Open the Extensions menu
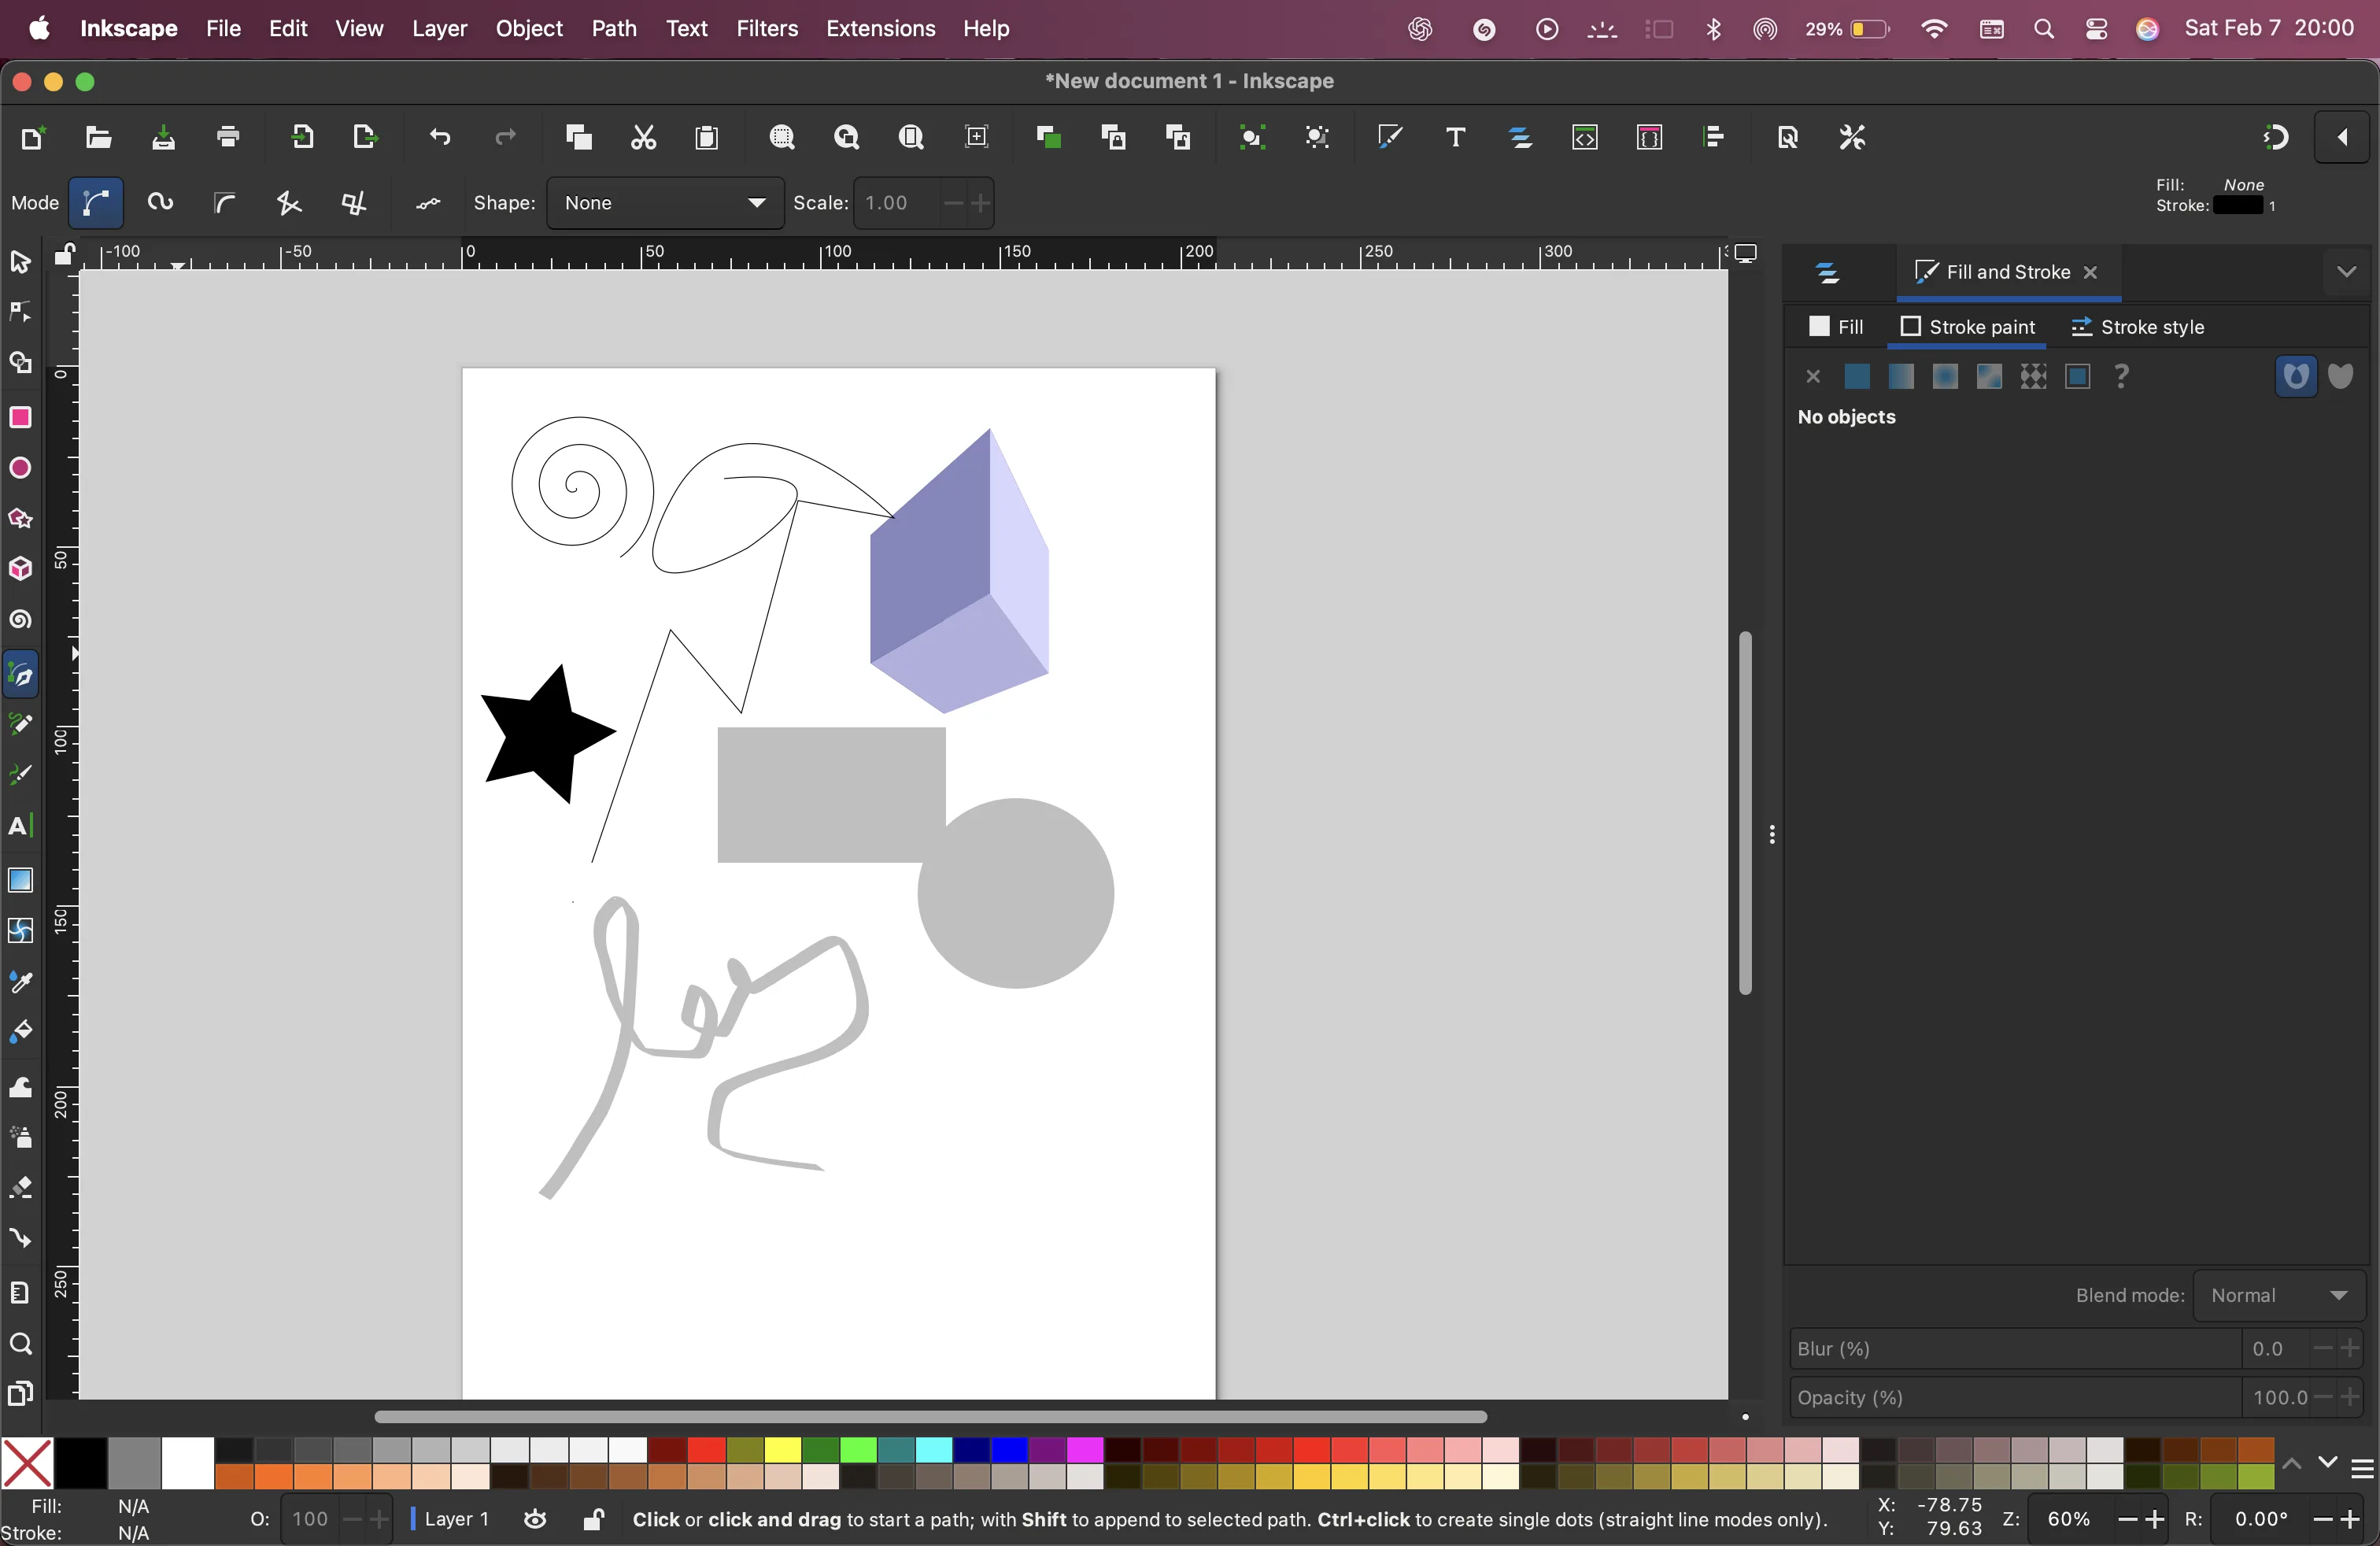 [880, 28]
